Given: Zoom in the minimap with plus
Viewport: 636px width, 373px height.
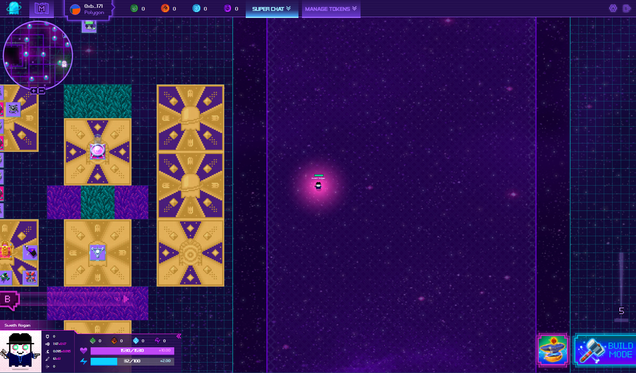Looking at the screenshot, I should coord(34,91).
